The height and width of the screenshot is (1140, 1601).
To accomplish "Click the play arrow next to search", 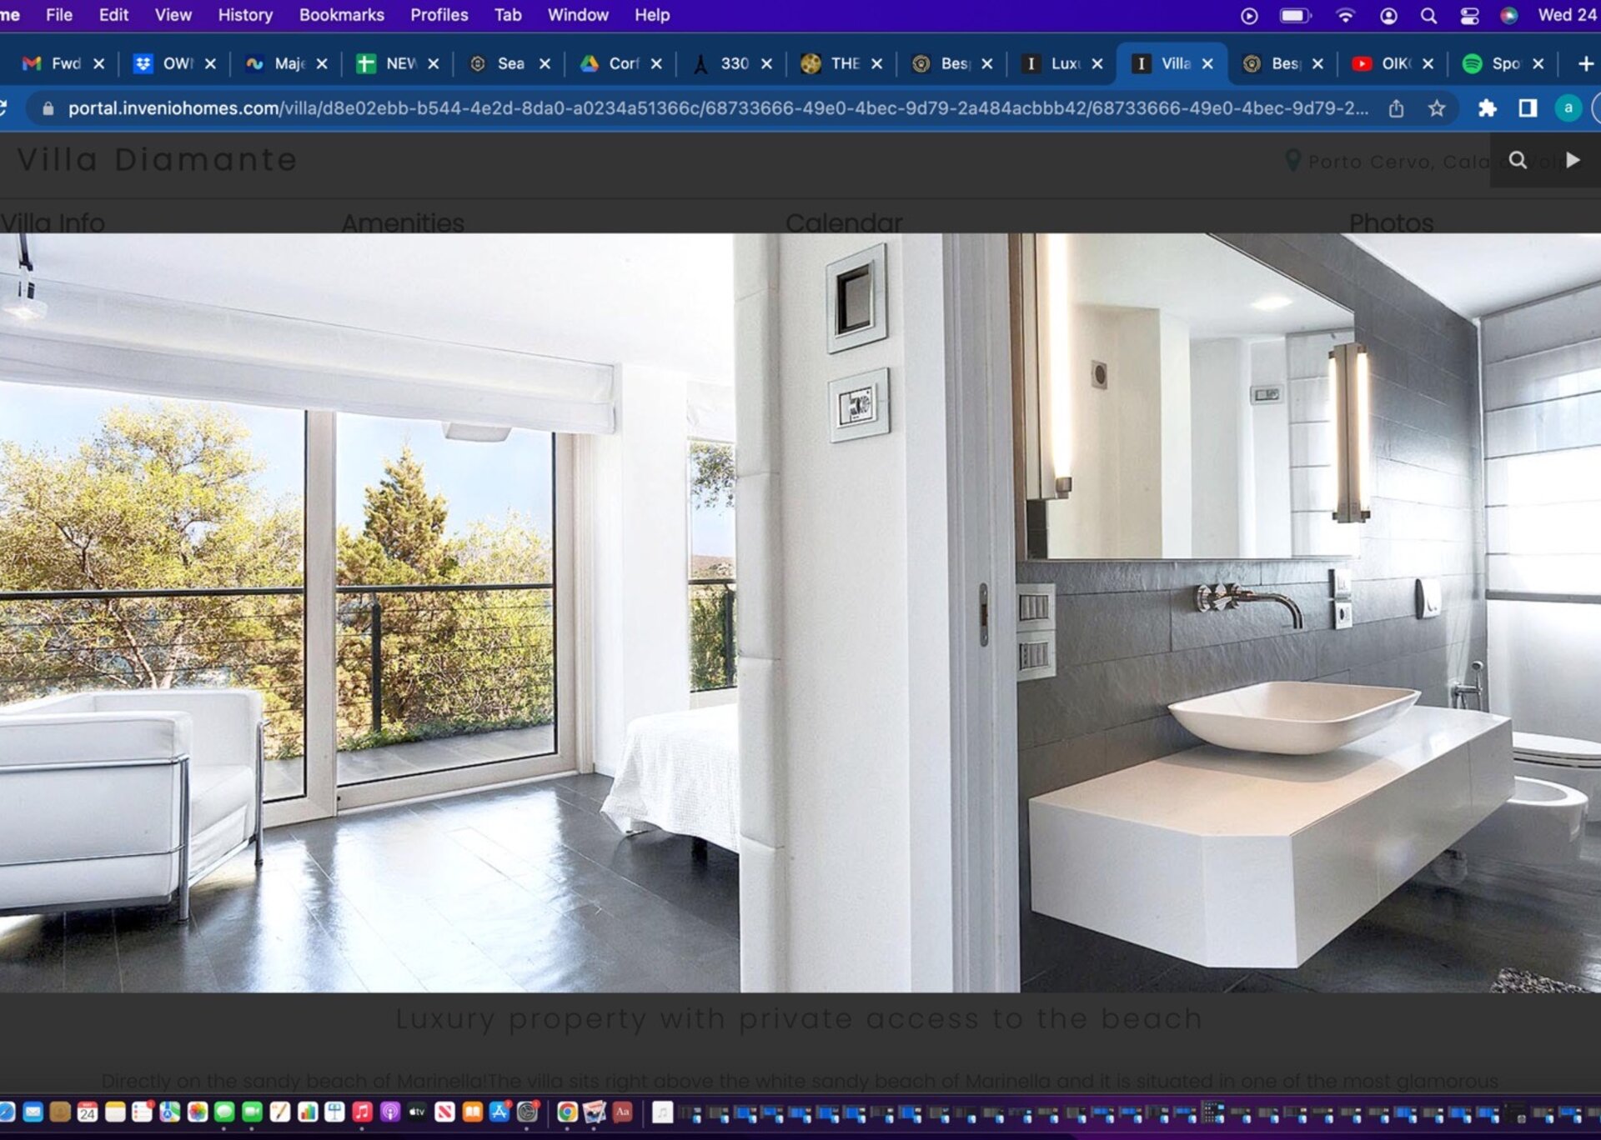I will click(1573, 160).
